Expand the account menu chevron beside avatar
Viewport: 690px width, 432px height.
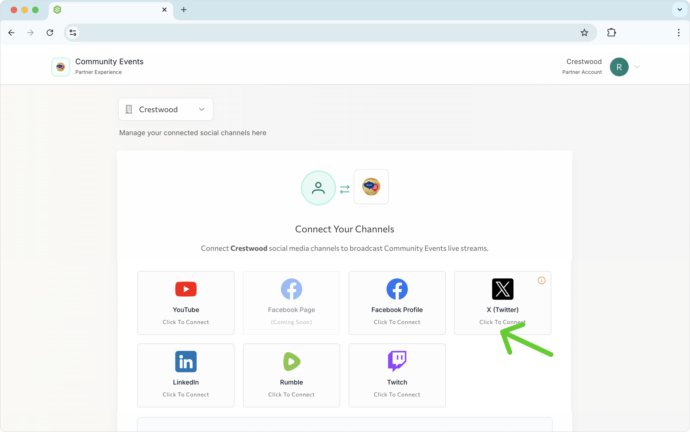637,67
